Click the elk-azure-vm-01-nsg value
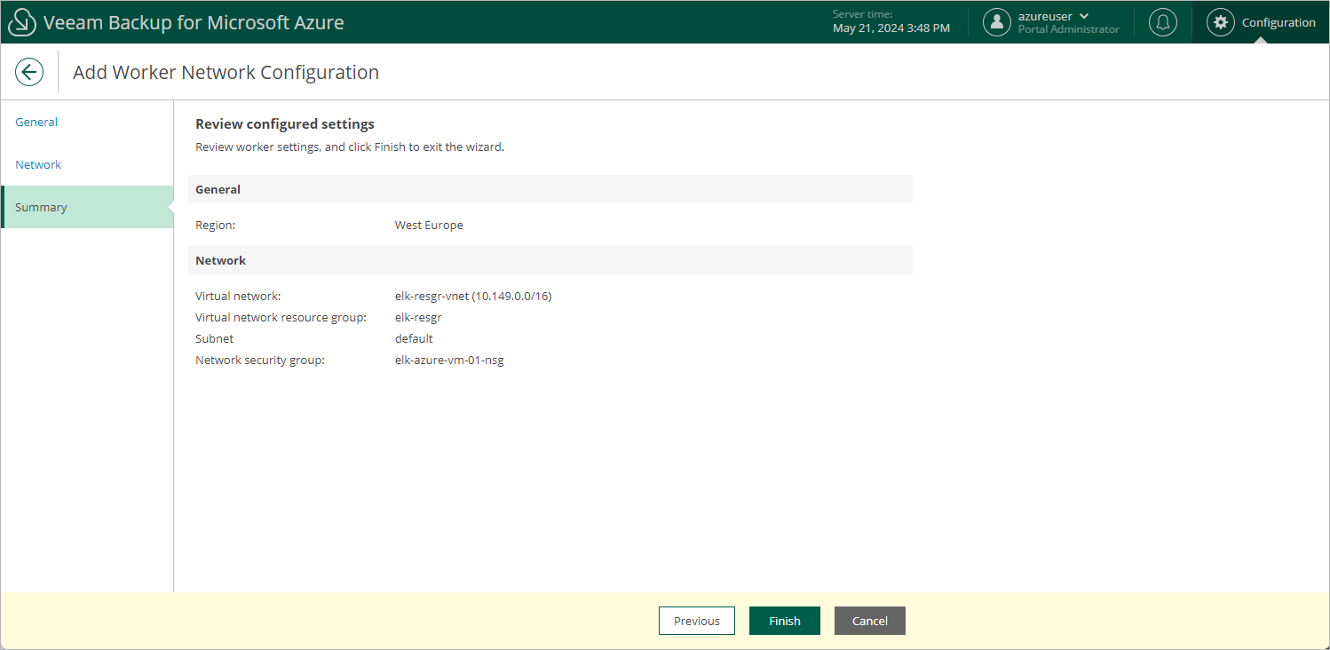The width and height of the screenshot is (1330, 650). point(449,360)
